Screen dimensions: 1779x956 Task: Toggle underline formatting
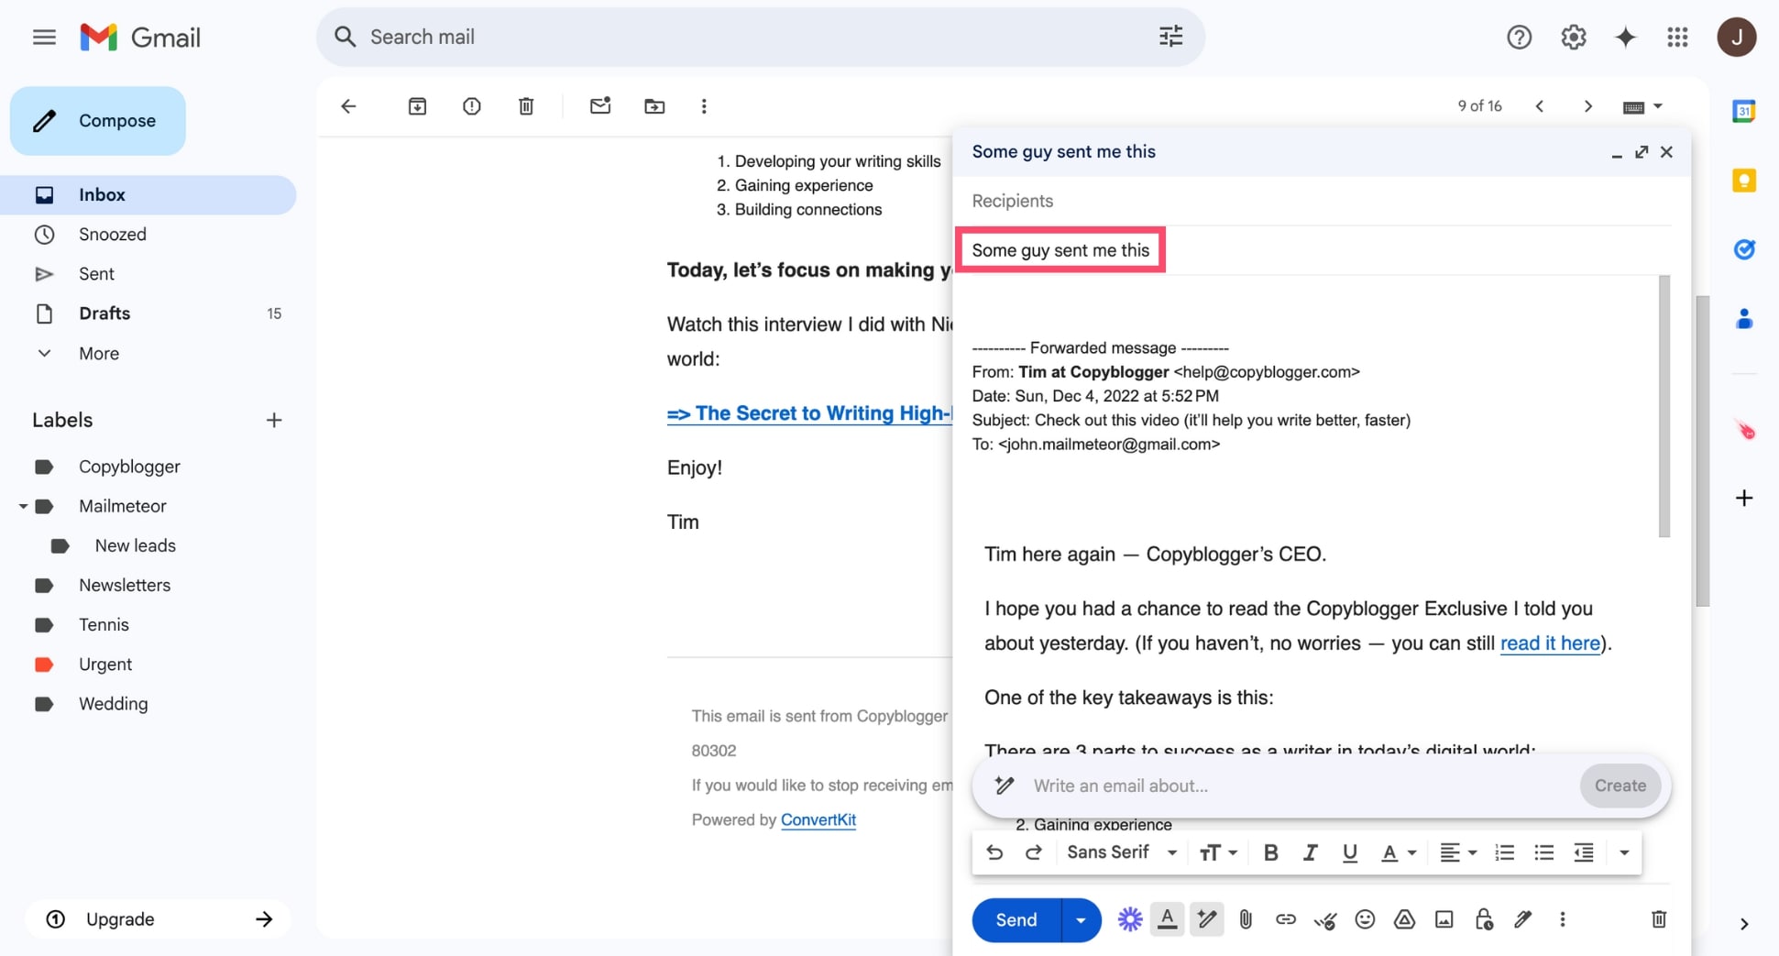[x=1349, y=853]
